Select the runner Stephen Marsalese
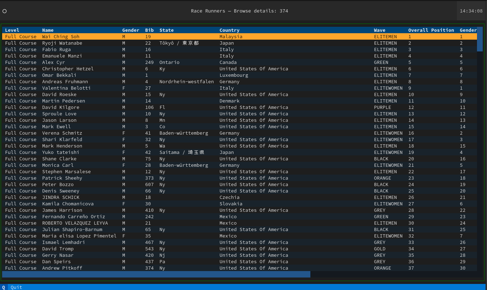 pyautogui.click(x=240, y=172)
